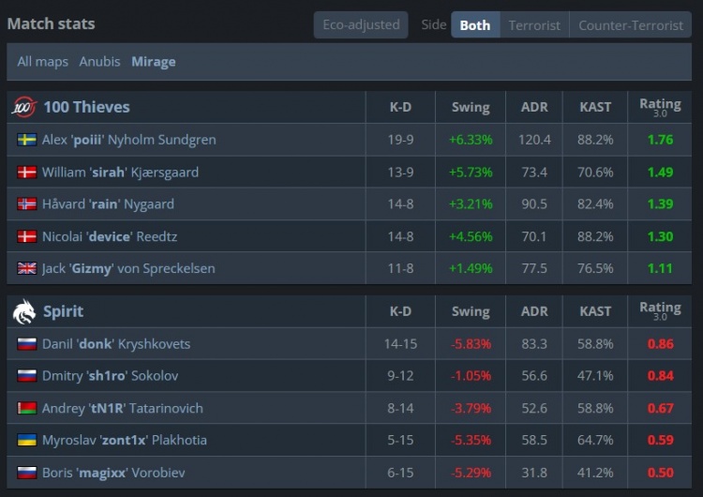703x497 pixels.
Task: Click the Spirit dragon team logo
Action: click(23, 311)
